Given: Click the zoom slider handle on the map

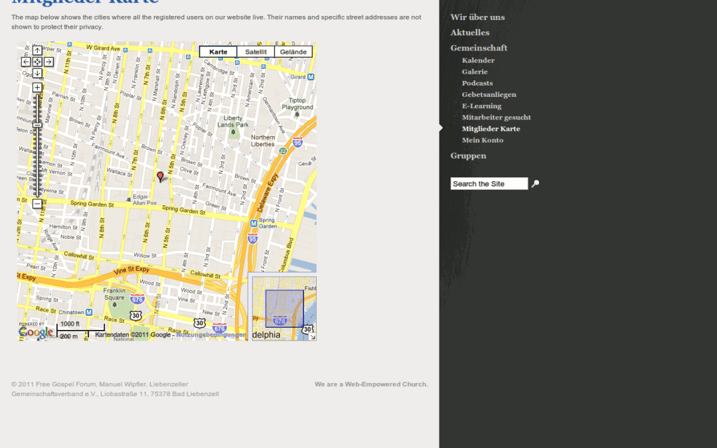Looking at the screenshot, I should pyautogui.click(x=37, y=125).
